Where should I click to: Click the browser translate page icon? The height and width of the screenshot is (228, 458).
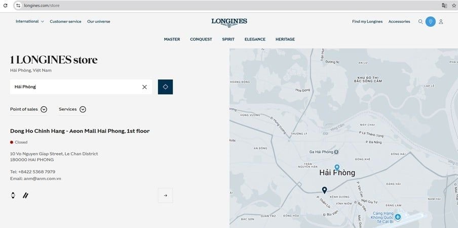[444, 6]
